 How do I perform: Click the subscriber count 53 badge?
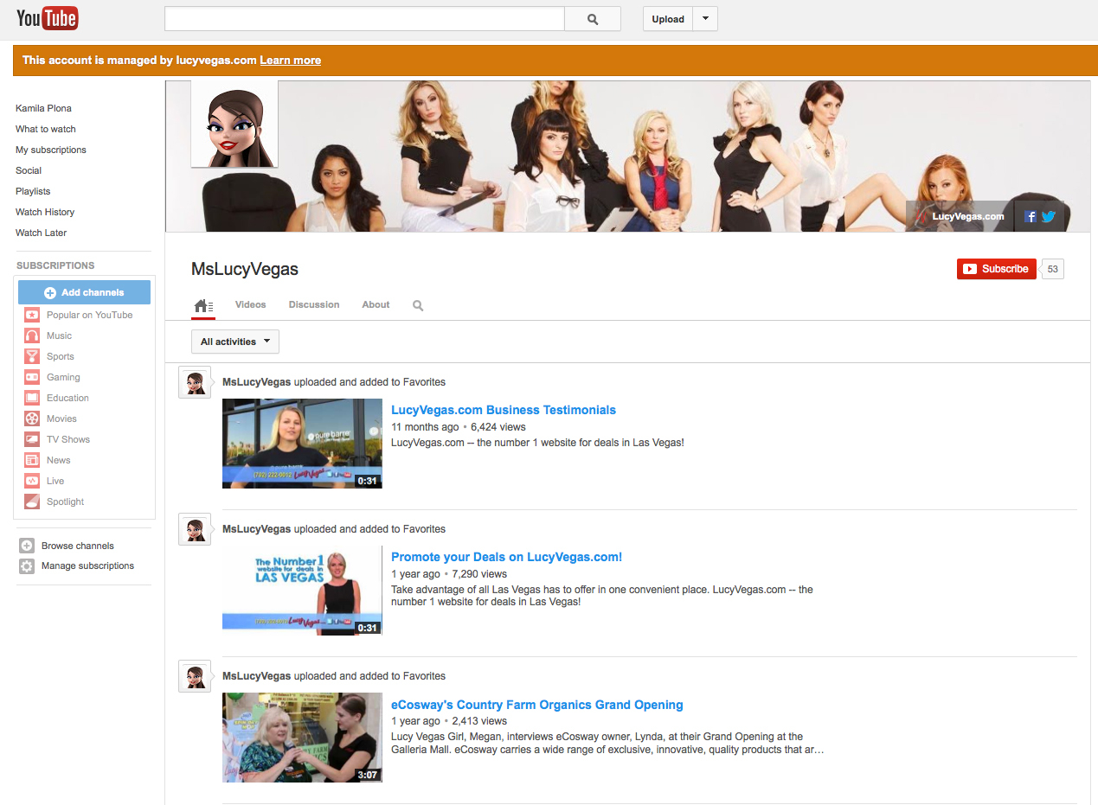click(x=1052, y=269)
